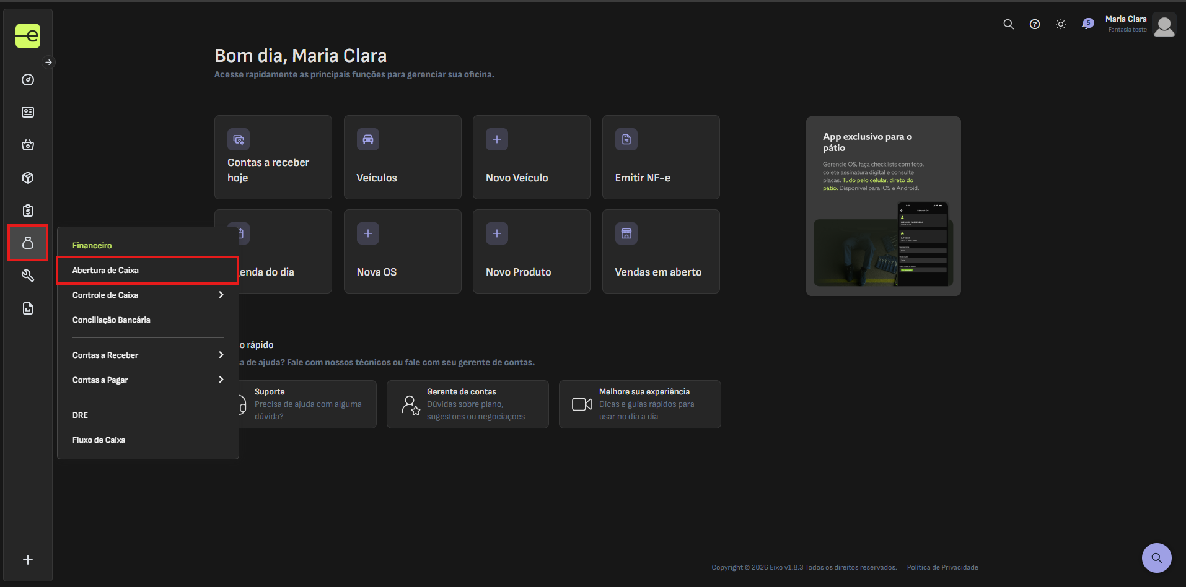Click the document icon on Emitir NF-e card

pos(626,139)
